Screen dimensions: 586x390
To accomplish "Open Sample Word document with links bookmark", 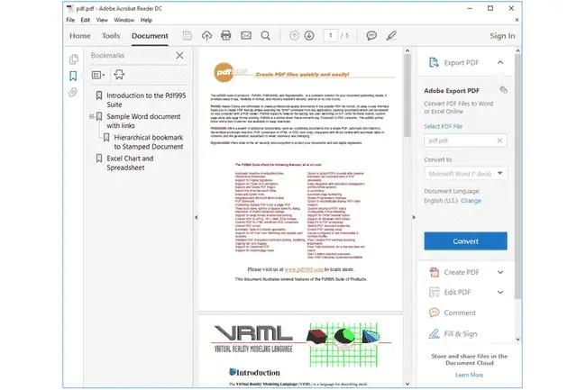I will pyautogui.click(x=143, y=121).
